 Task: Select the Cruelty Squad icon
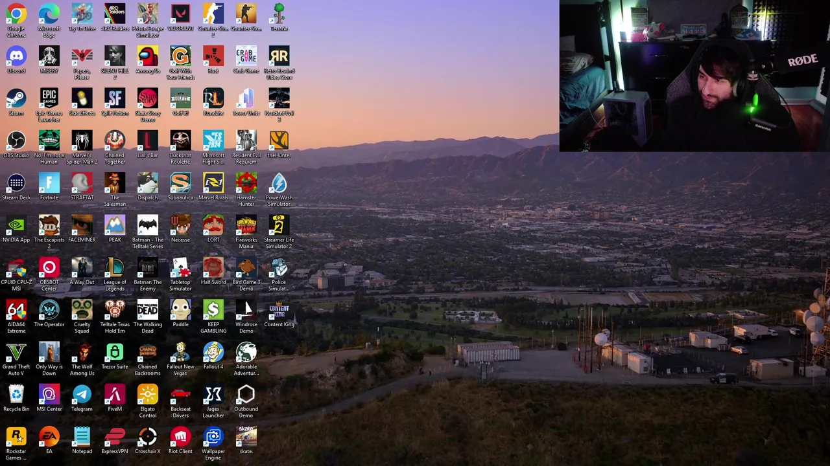point(82,310)
